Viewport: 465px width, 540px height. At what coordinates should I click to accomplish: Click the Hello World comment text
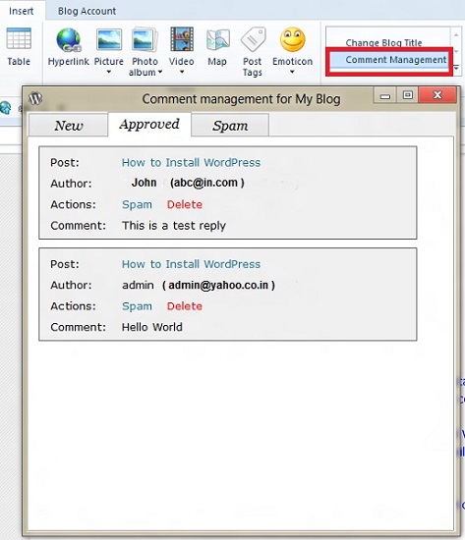coord(152,327)
